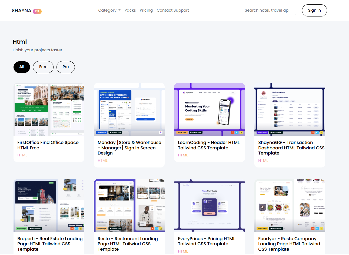Viewport: 349px width, 255px height.
Task: Click HTML tag under ShaynaGG card
Action: [263, 160]
